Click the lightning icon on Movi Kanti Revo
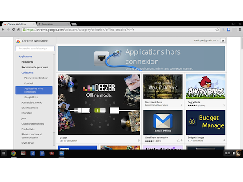This screenshot has height=182, width=243. [181, 105]
